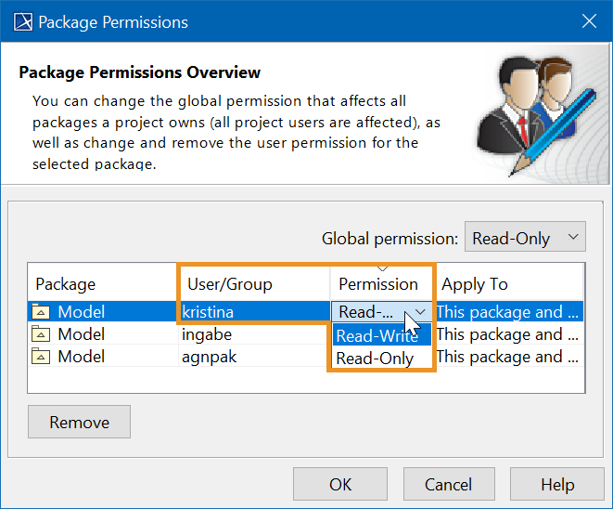This screenshot has height=509, width=613.
Task: Click the package icon in agnpak's Model row
Action: tap(41, 357)
